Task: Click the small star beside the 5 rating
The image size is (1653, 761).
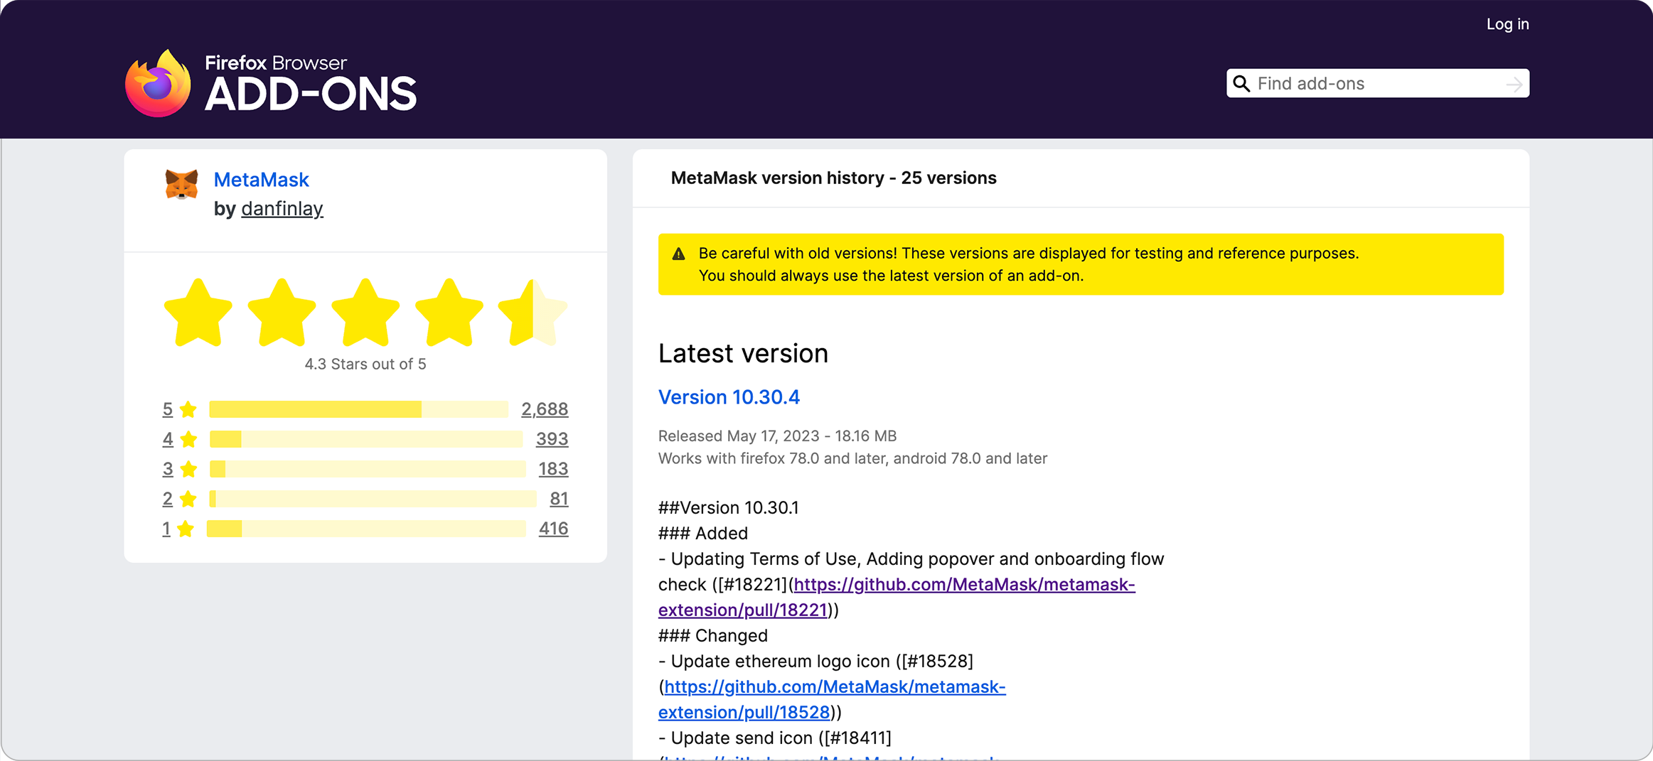Action: (x=188, y=409)
